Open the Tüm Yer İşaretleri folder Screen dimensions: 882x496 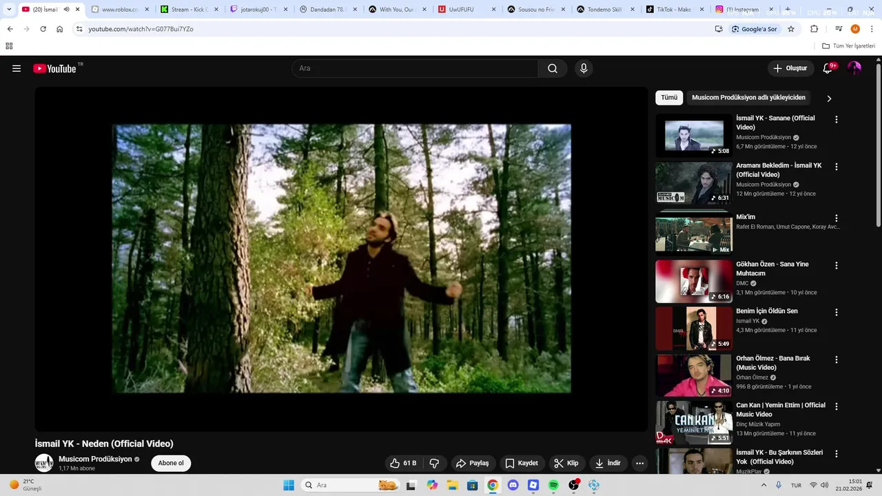(x=848, y=46)
